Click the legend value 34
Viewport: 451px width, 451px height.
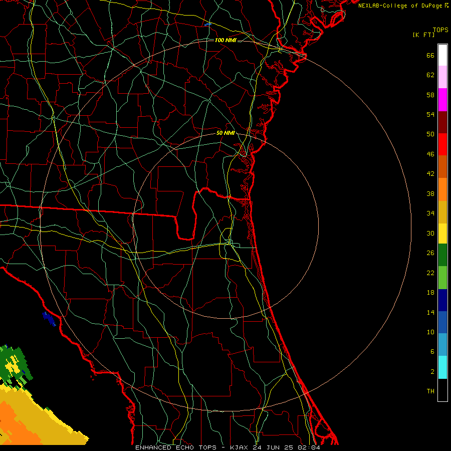coord(430,213)
